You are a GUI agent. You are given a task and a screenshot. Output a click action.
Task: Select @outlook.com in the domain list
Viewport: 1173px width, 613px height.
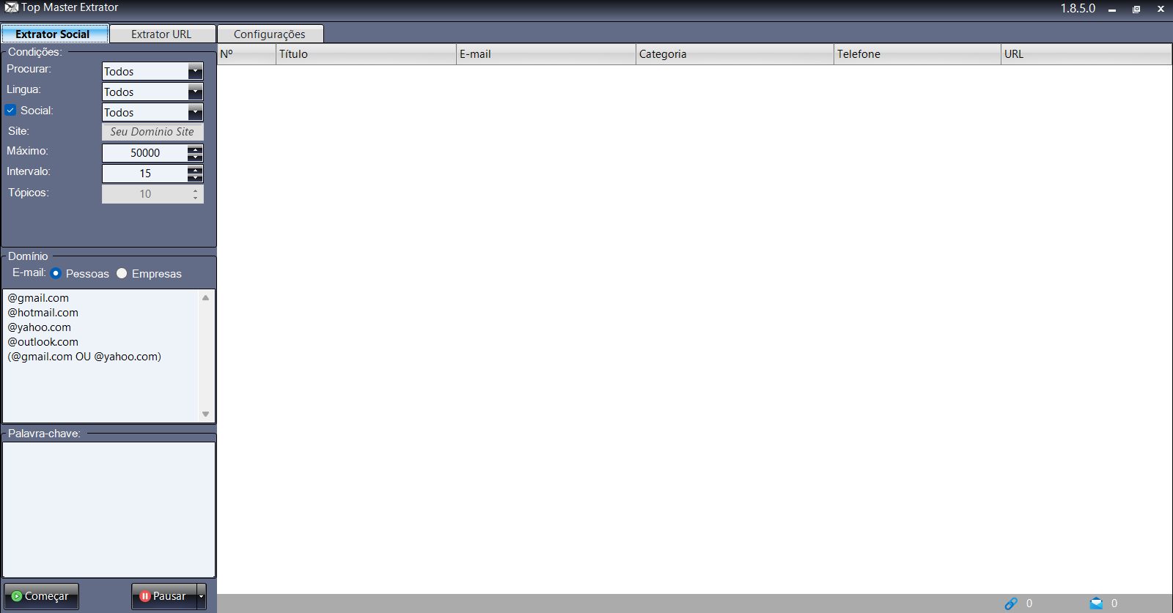tap(43, 342)
